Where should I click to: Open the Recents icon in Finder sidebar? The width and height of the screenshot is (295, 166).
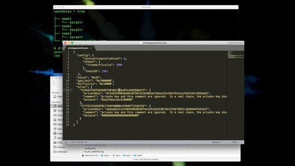[x=55, y=120]
